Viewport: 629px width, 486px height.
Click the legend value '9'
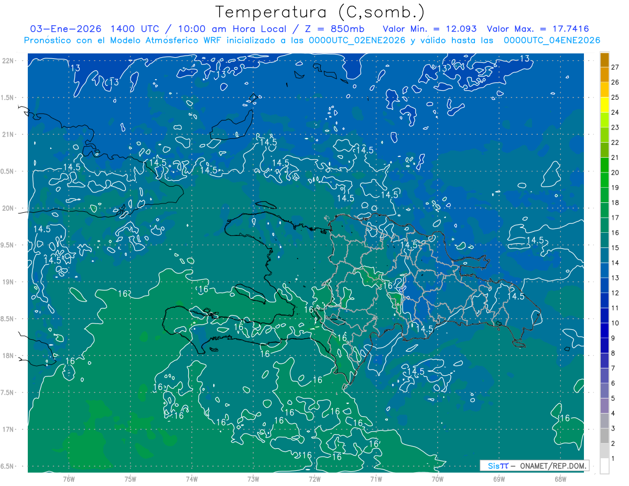pyautogui.click(x=613, y=338)
